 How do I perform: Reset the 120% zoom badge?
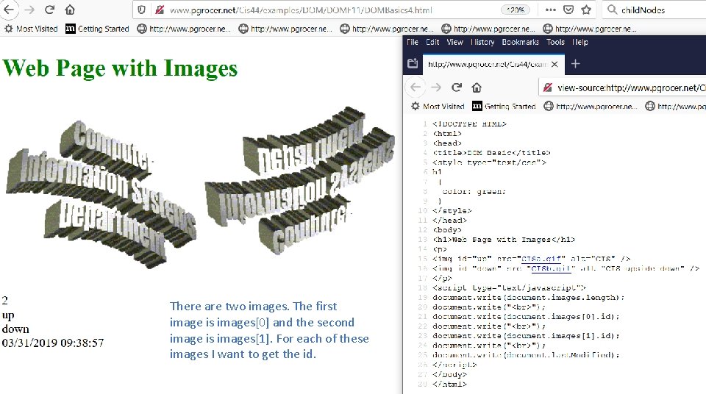[x=515, y=10]
